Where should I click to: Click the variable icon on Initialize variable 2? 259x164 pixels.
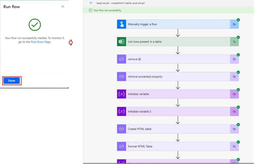(x=122, y=111)
